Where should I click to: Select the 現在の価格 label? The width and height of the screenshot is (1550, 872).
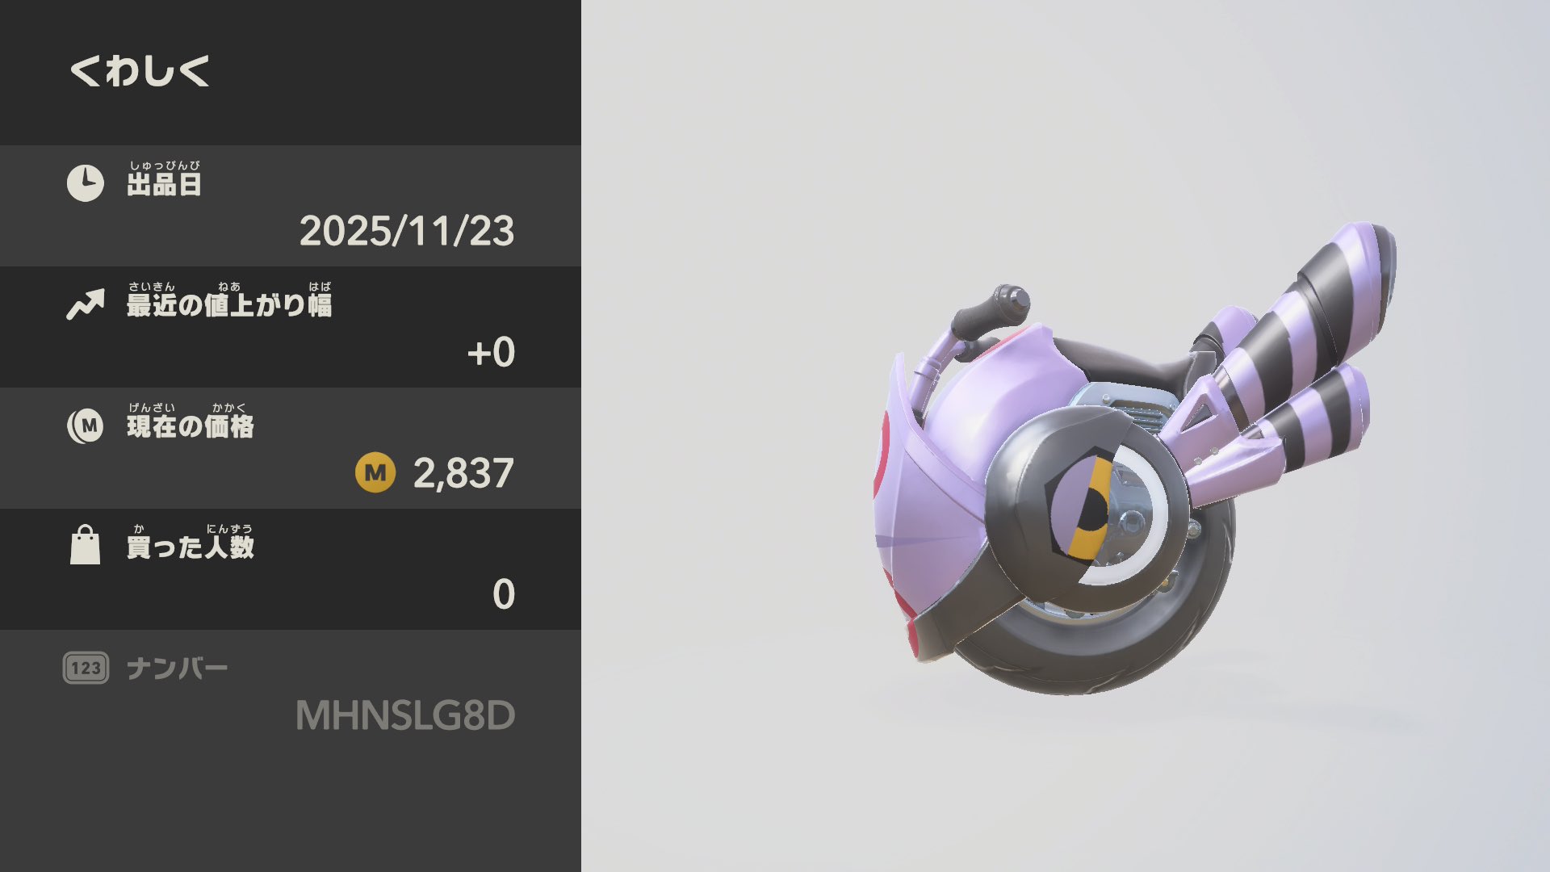[x=191, y=426]
